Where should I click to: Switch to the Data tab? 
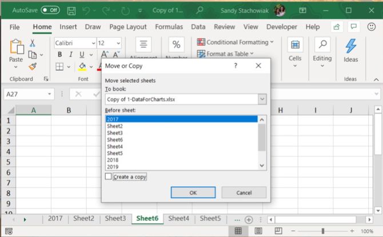[198, 27]
